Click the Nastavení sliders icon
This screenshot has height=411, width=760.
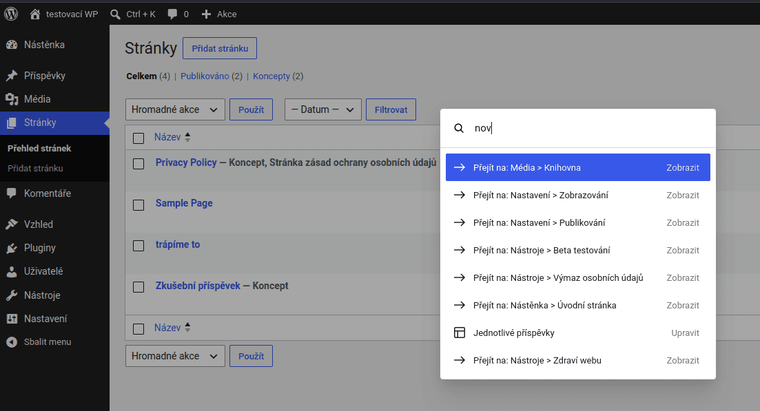pos(12,319)
